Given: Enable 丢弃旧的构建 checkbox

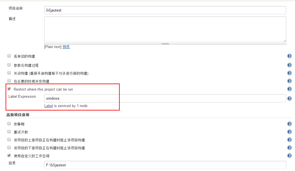Looking at the screenshot, I should 9,56.
